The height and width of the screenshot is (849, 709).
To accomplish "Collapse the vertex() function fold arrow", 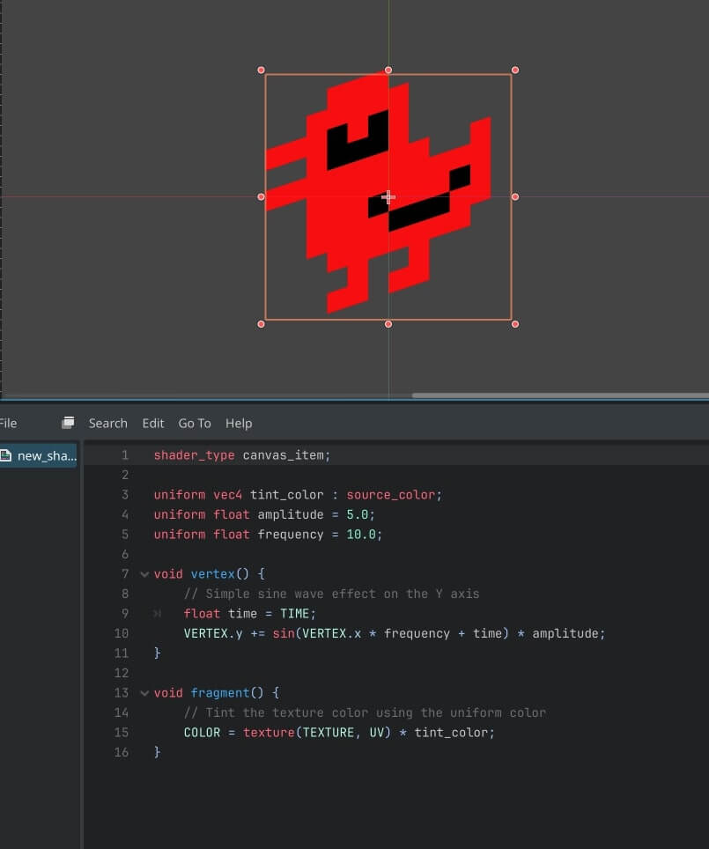I will pyautogui.click(x=145, y=574).
